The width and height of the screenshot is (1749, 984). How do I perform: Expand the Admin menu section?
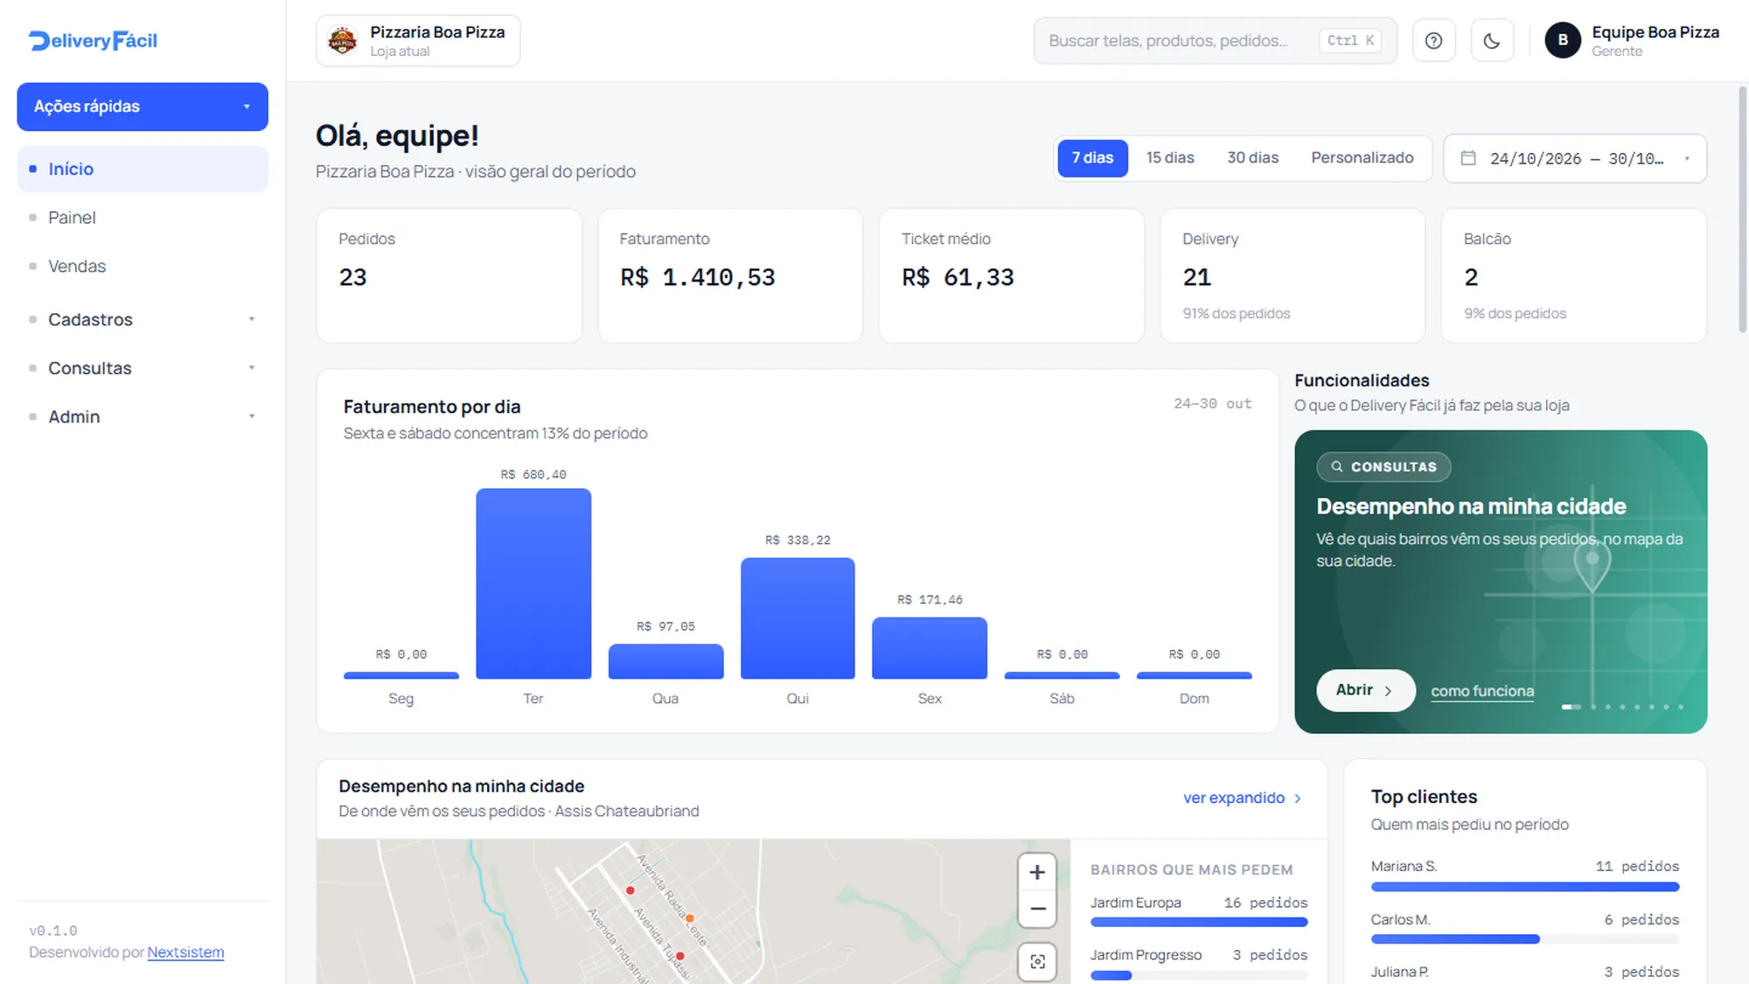pyautogui.click(x=143, y=416)
